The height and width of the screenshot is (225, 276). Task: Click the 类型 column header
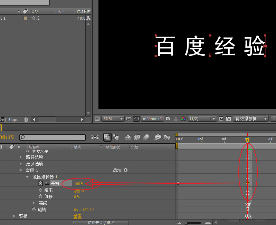point(35,12)
